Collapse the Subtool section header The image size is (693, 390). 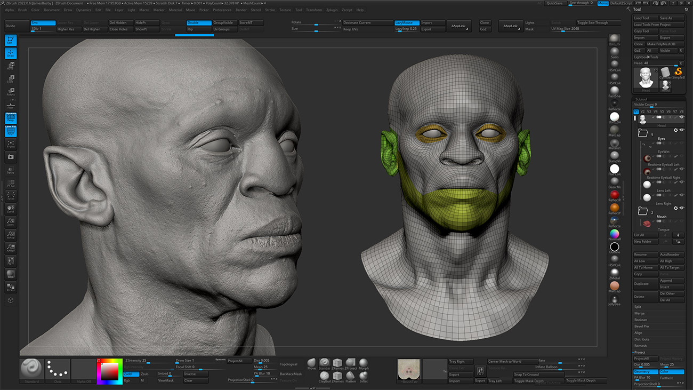(x=641, y=99)
